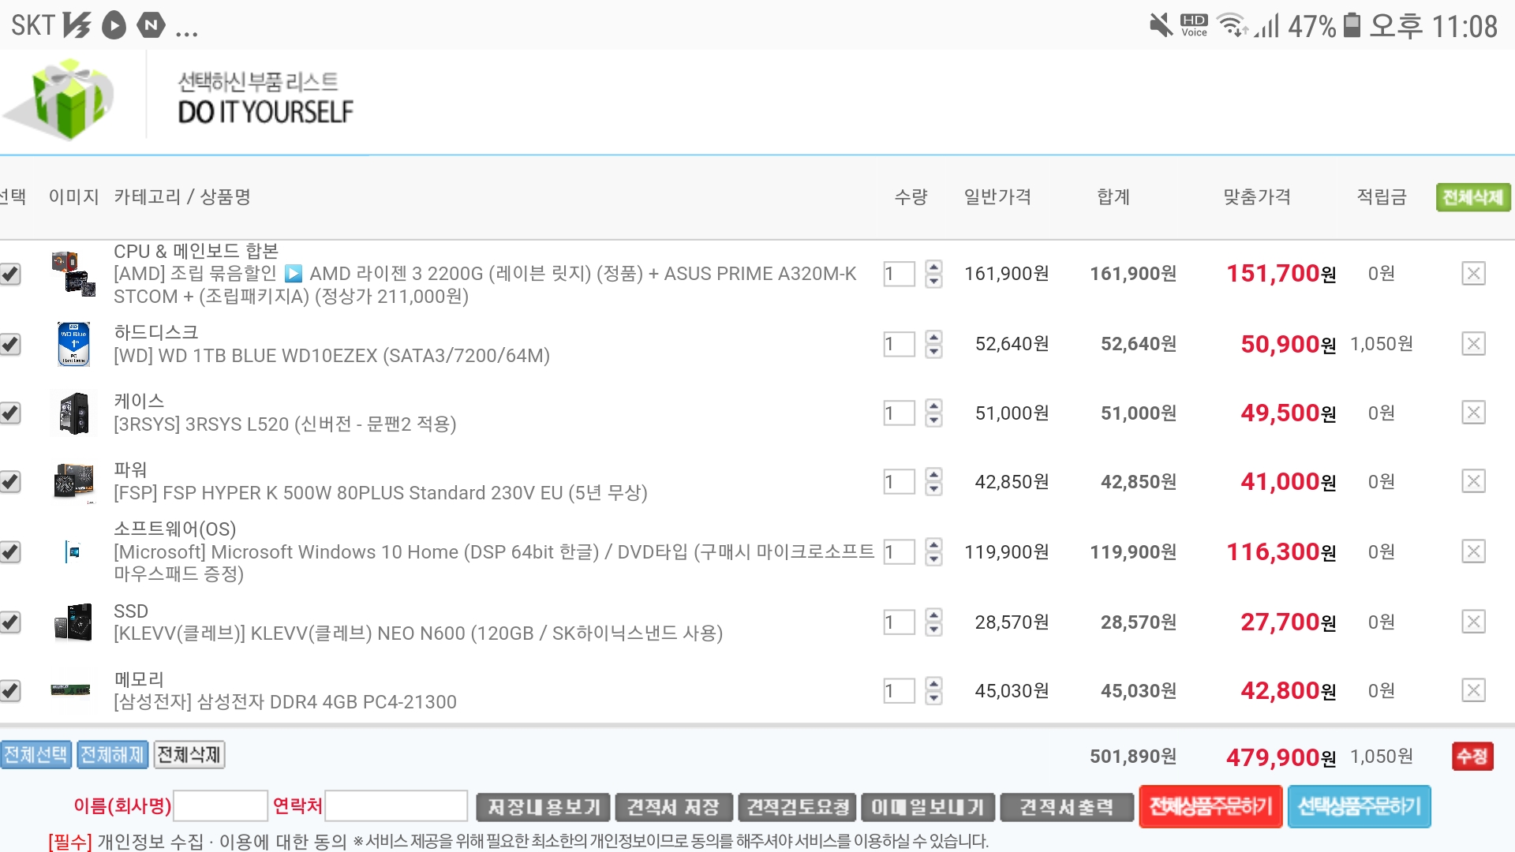Open the Windows 10 Home product thumbnail
1515x852 pixels.
pyautogui.click(x=73, y=551)
